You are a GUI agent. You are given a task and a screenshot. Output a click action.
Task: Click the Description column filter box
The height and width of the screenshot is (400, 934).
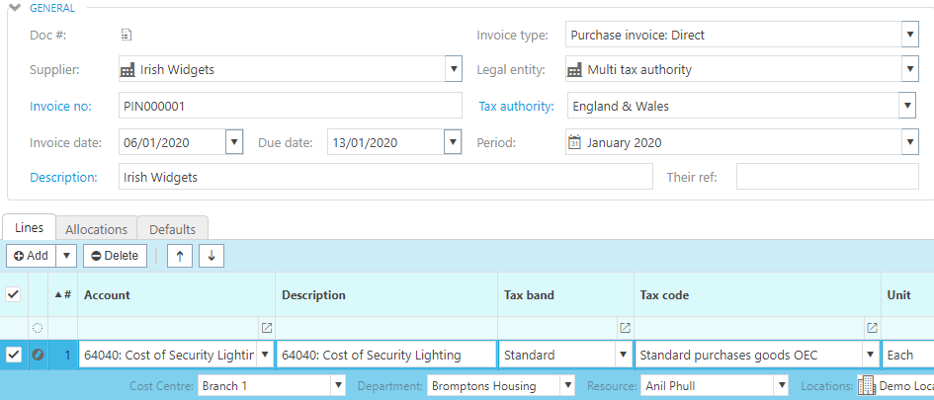click(386, 327)
